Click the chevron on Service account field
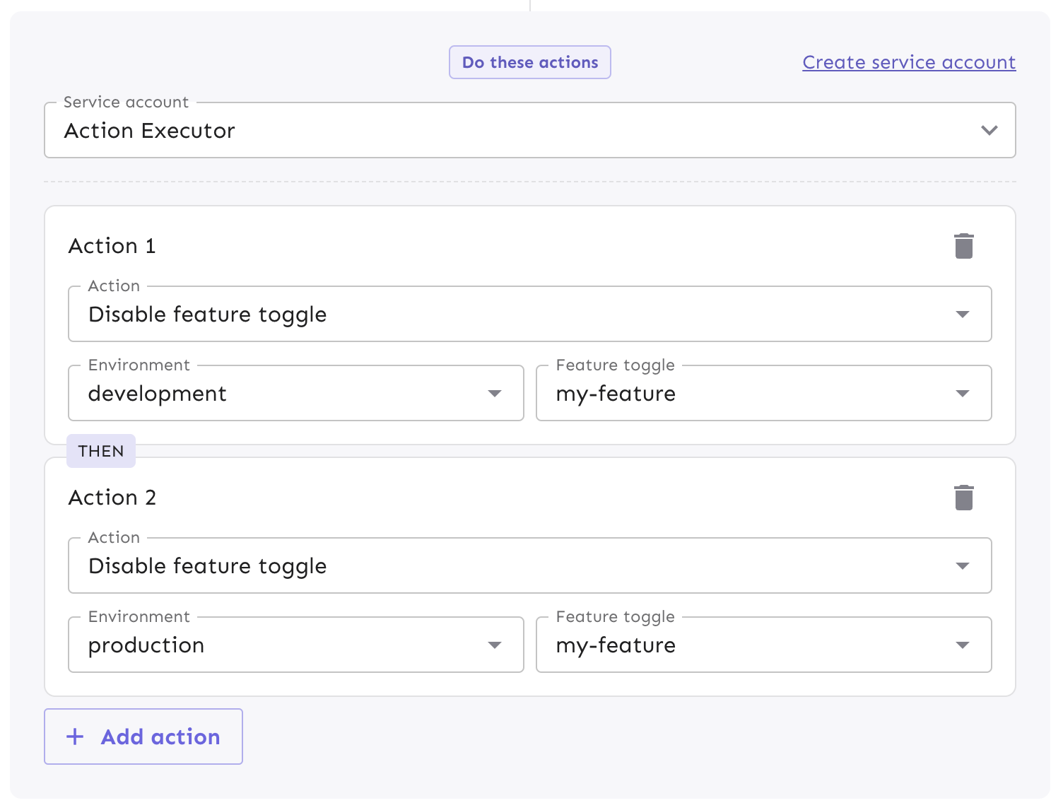The width and height of the screenshot is (1063, 810). [989, 130]
